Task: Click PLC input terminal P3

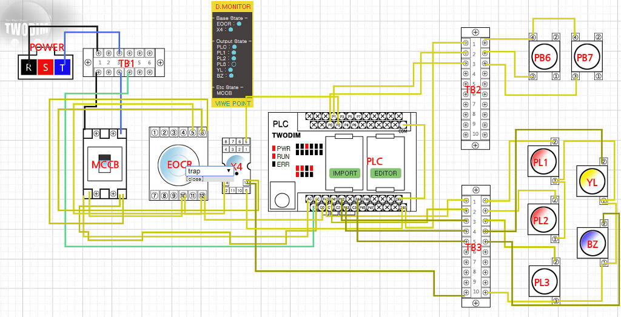Action: pos(342,116)
